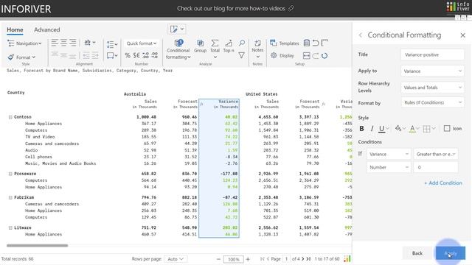The height and width of the screenshot is (265, 472).
Task: Collapse the Proseware row group
Action: coord(10,174)
